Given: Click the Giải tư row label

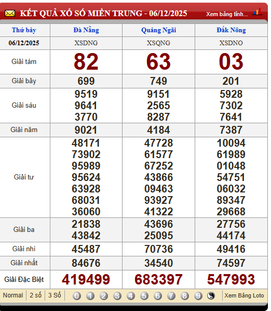Looking at the screenshot, I should click(x=24, y=177).
